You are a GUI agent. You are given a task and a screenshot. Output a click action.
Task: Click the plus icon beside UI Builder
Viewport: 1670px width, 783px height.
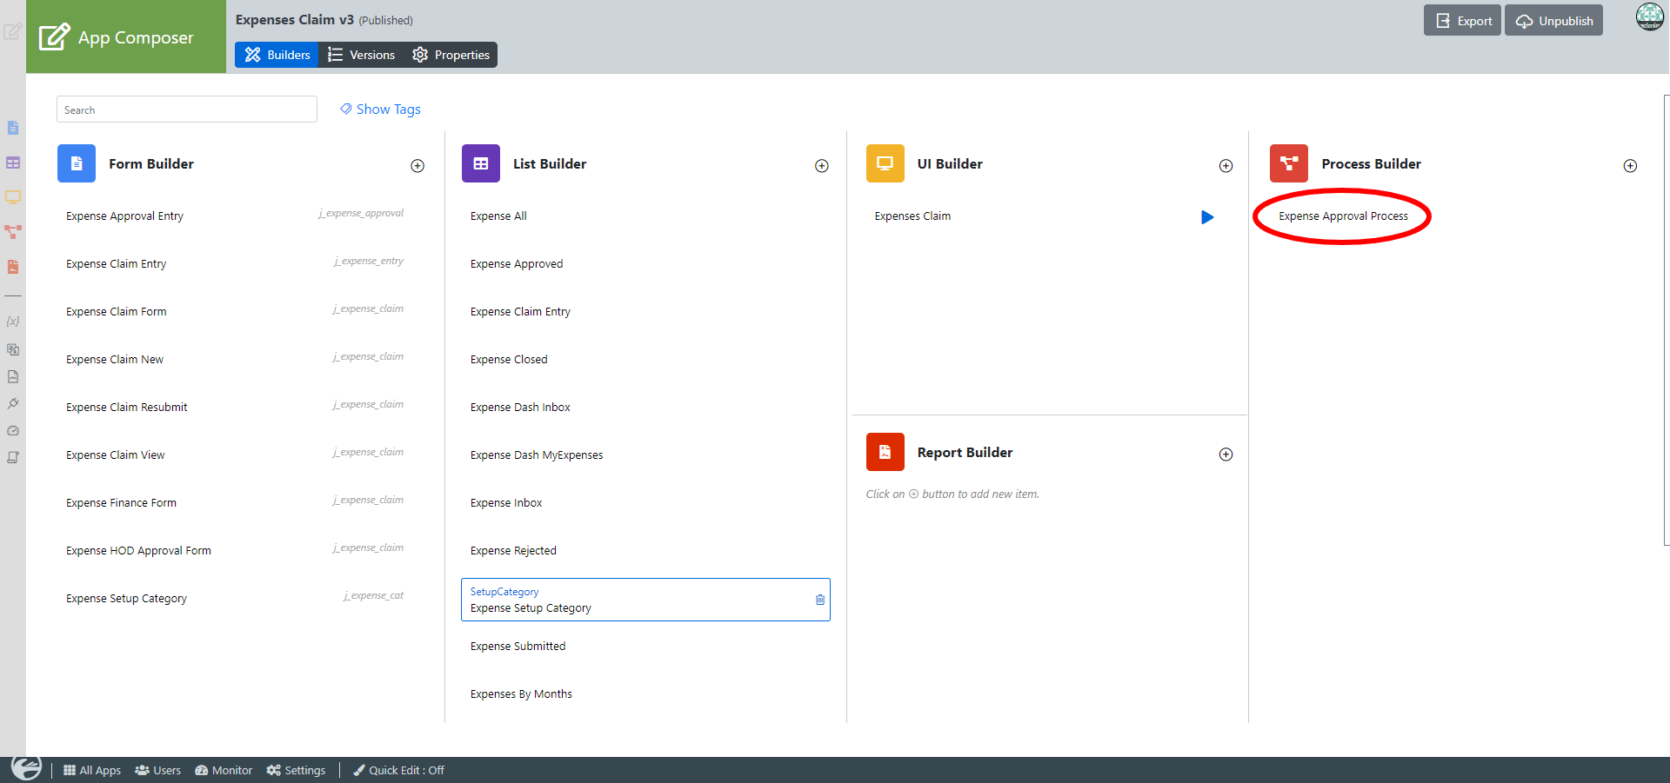click(1226, 166)
